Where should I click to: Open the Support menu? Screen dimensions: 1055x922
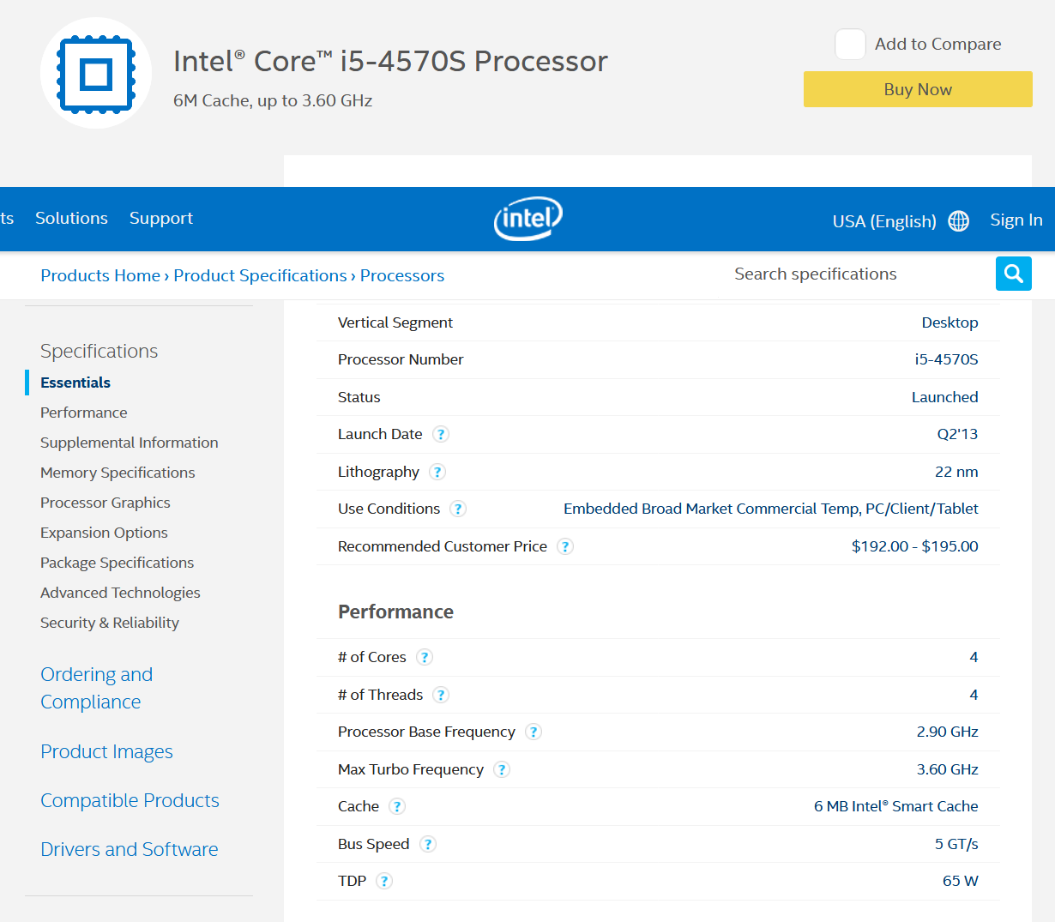[161, 218]
